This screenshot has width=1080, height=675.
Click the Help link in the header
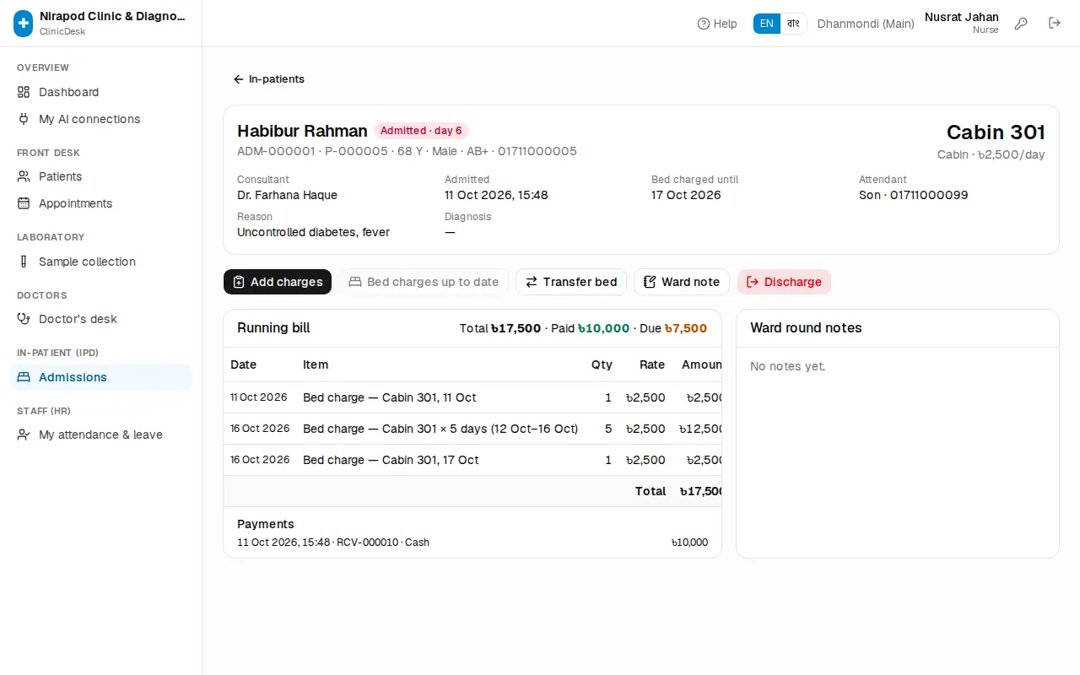(717, 24)
